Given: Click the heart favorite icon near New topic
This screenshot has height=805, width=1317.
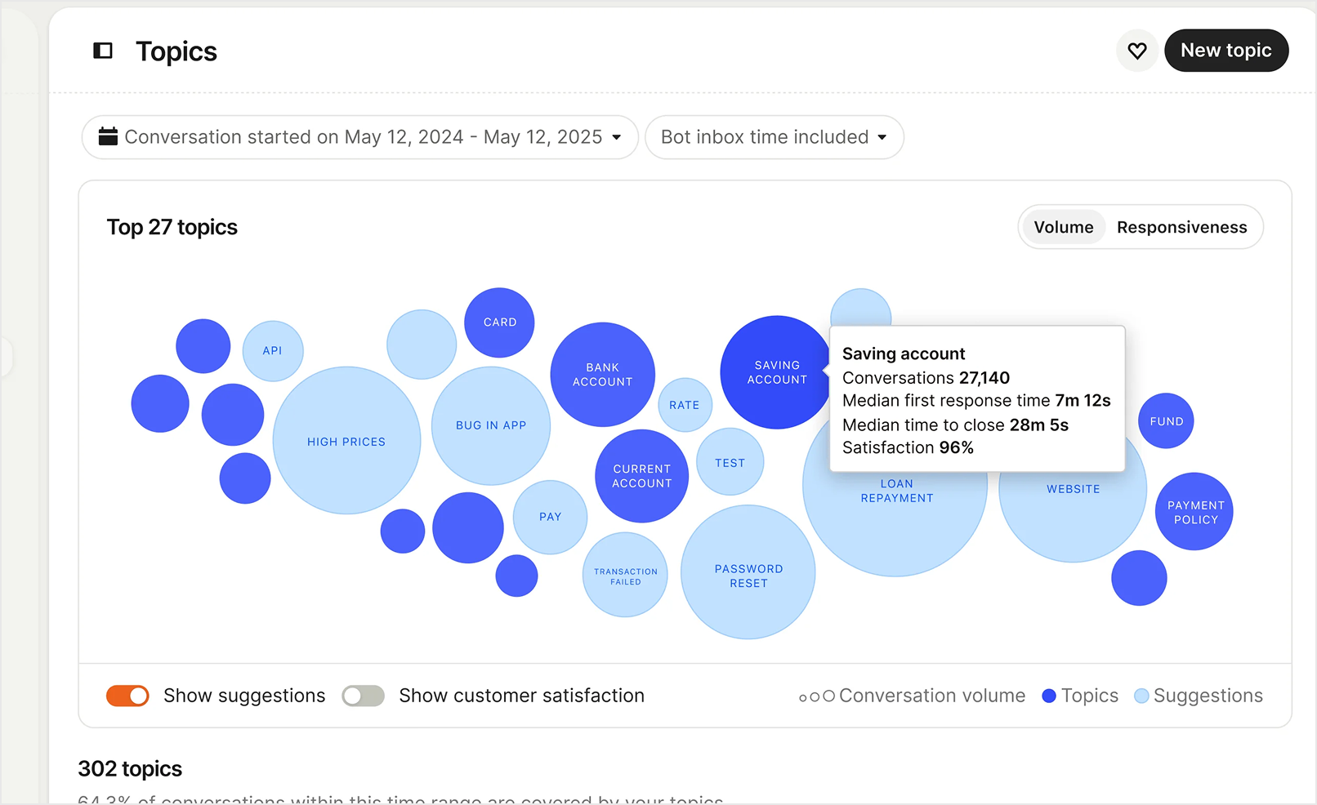Looking at the screenshot, I should tap(1136, 51).
